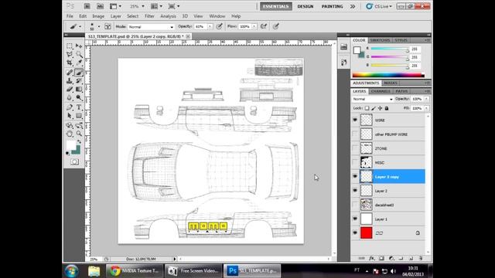Select the Pen tool

[x=70, y=107]
